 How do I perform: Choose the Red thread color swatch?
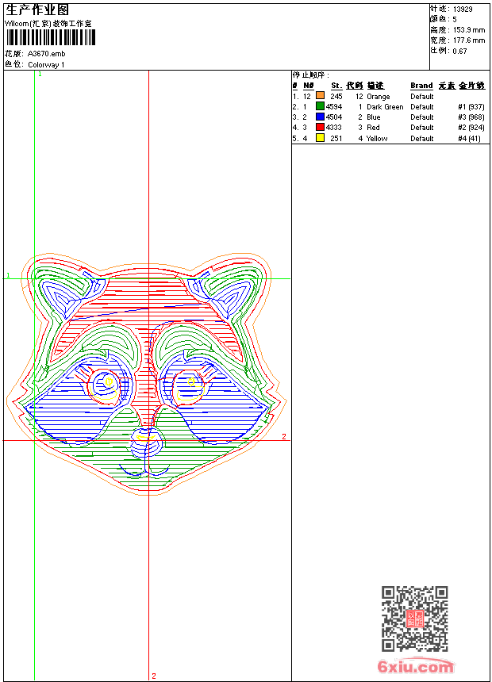(x=320, y=127)
